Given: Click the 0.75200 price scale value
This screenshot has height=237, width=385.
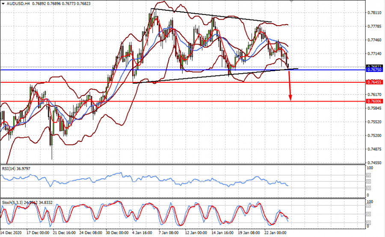Looking at the screenshot, I should 374,135.
